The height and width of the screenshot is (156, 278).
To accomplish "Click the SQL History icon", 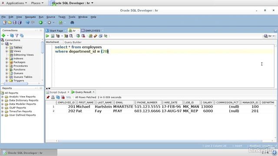I will tap(100, 36).
